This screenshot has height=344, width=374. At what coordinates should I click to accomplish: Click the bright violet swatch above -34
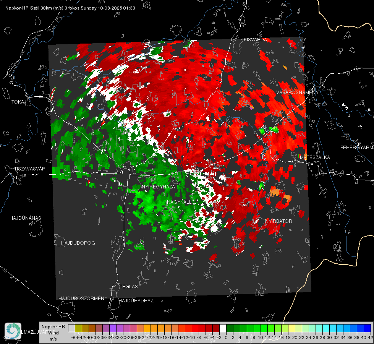(113, 328)
